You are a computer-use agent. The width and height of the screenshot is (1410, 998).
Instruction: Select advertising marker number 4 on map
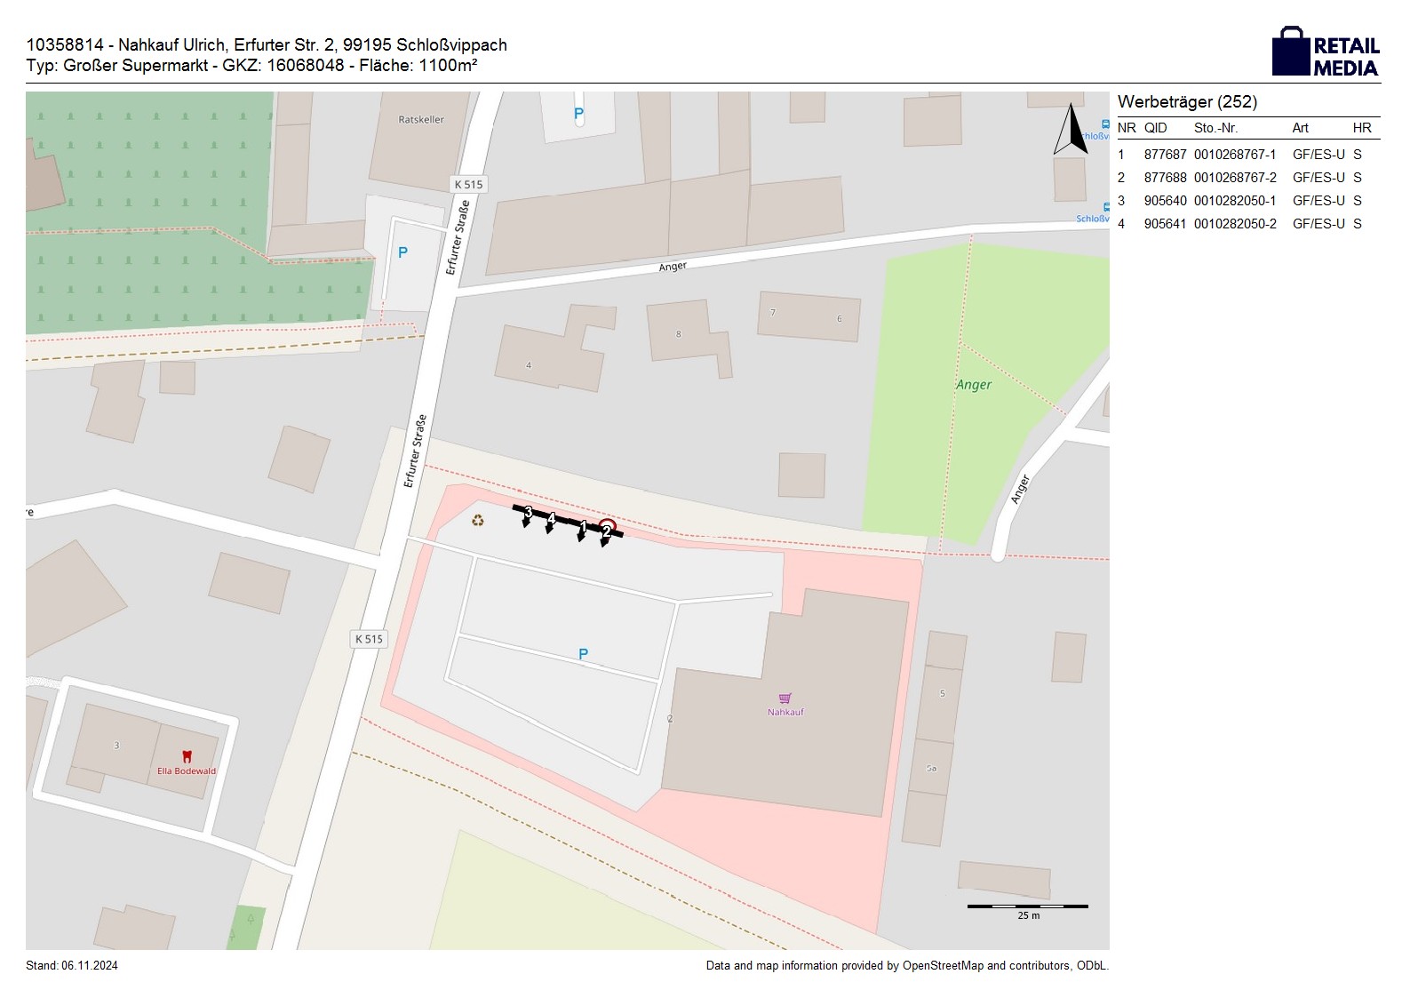[551, 519]
